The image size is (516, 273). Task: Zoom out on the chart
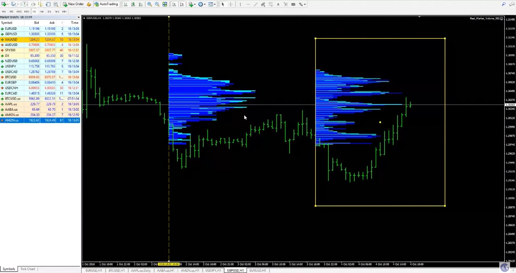(x=157, y=4)
